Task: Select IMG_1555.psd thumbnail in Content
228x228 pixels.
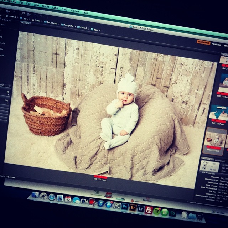Action: click(x=214, y=141)
